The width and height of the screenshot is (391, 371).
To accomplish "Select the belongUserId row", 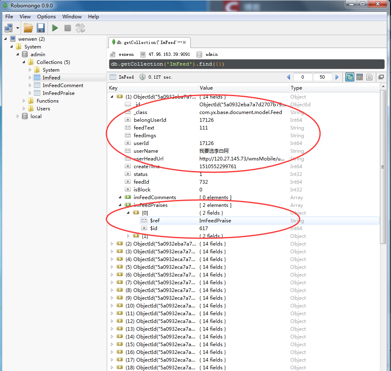I will point(243,120).
